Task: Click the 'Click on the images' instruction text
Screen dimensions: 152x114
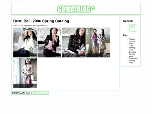Action: 30,26
